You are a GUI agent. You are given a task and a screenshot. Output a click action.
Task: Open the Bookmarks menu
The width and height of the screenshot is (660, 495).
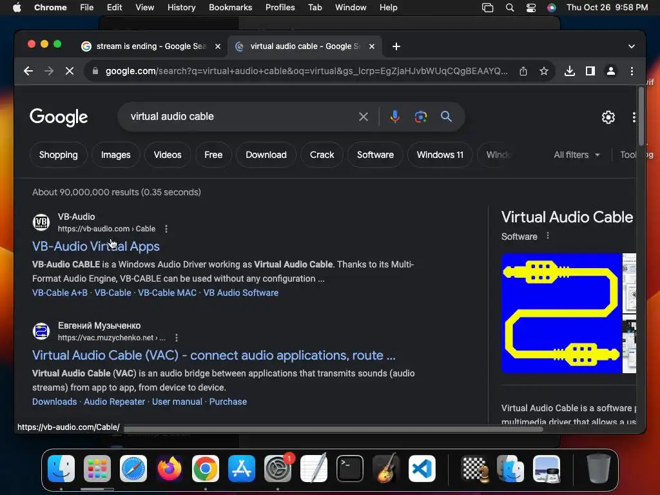230,8
